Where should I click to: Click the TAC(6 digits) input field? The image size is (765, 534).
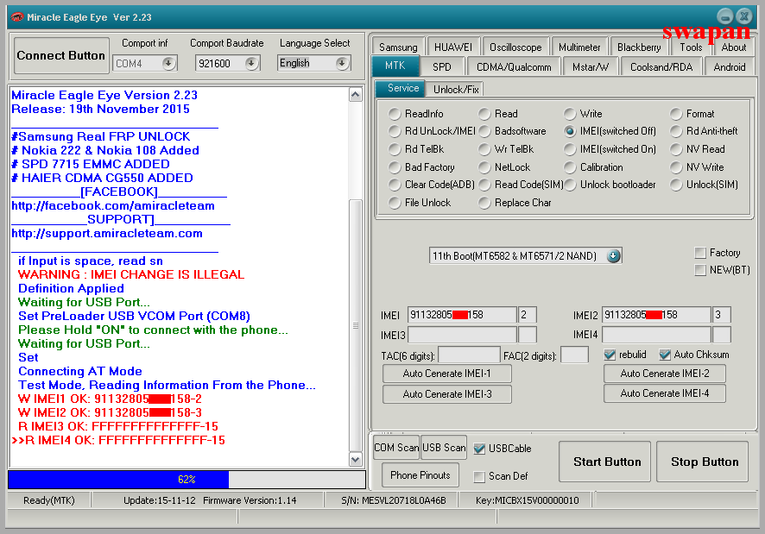tap(469, 355)
